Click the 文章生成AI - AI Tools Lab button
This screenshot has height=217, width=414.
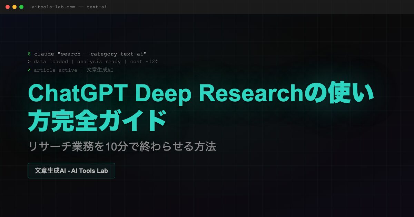[x=71, y=170]
